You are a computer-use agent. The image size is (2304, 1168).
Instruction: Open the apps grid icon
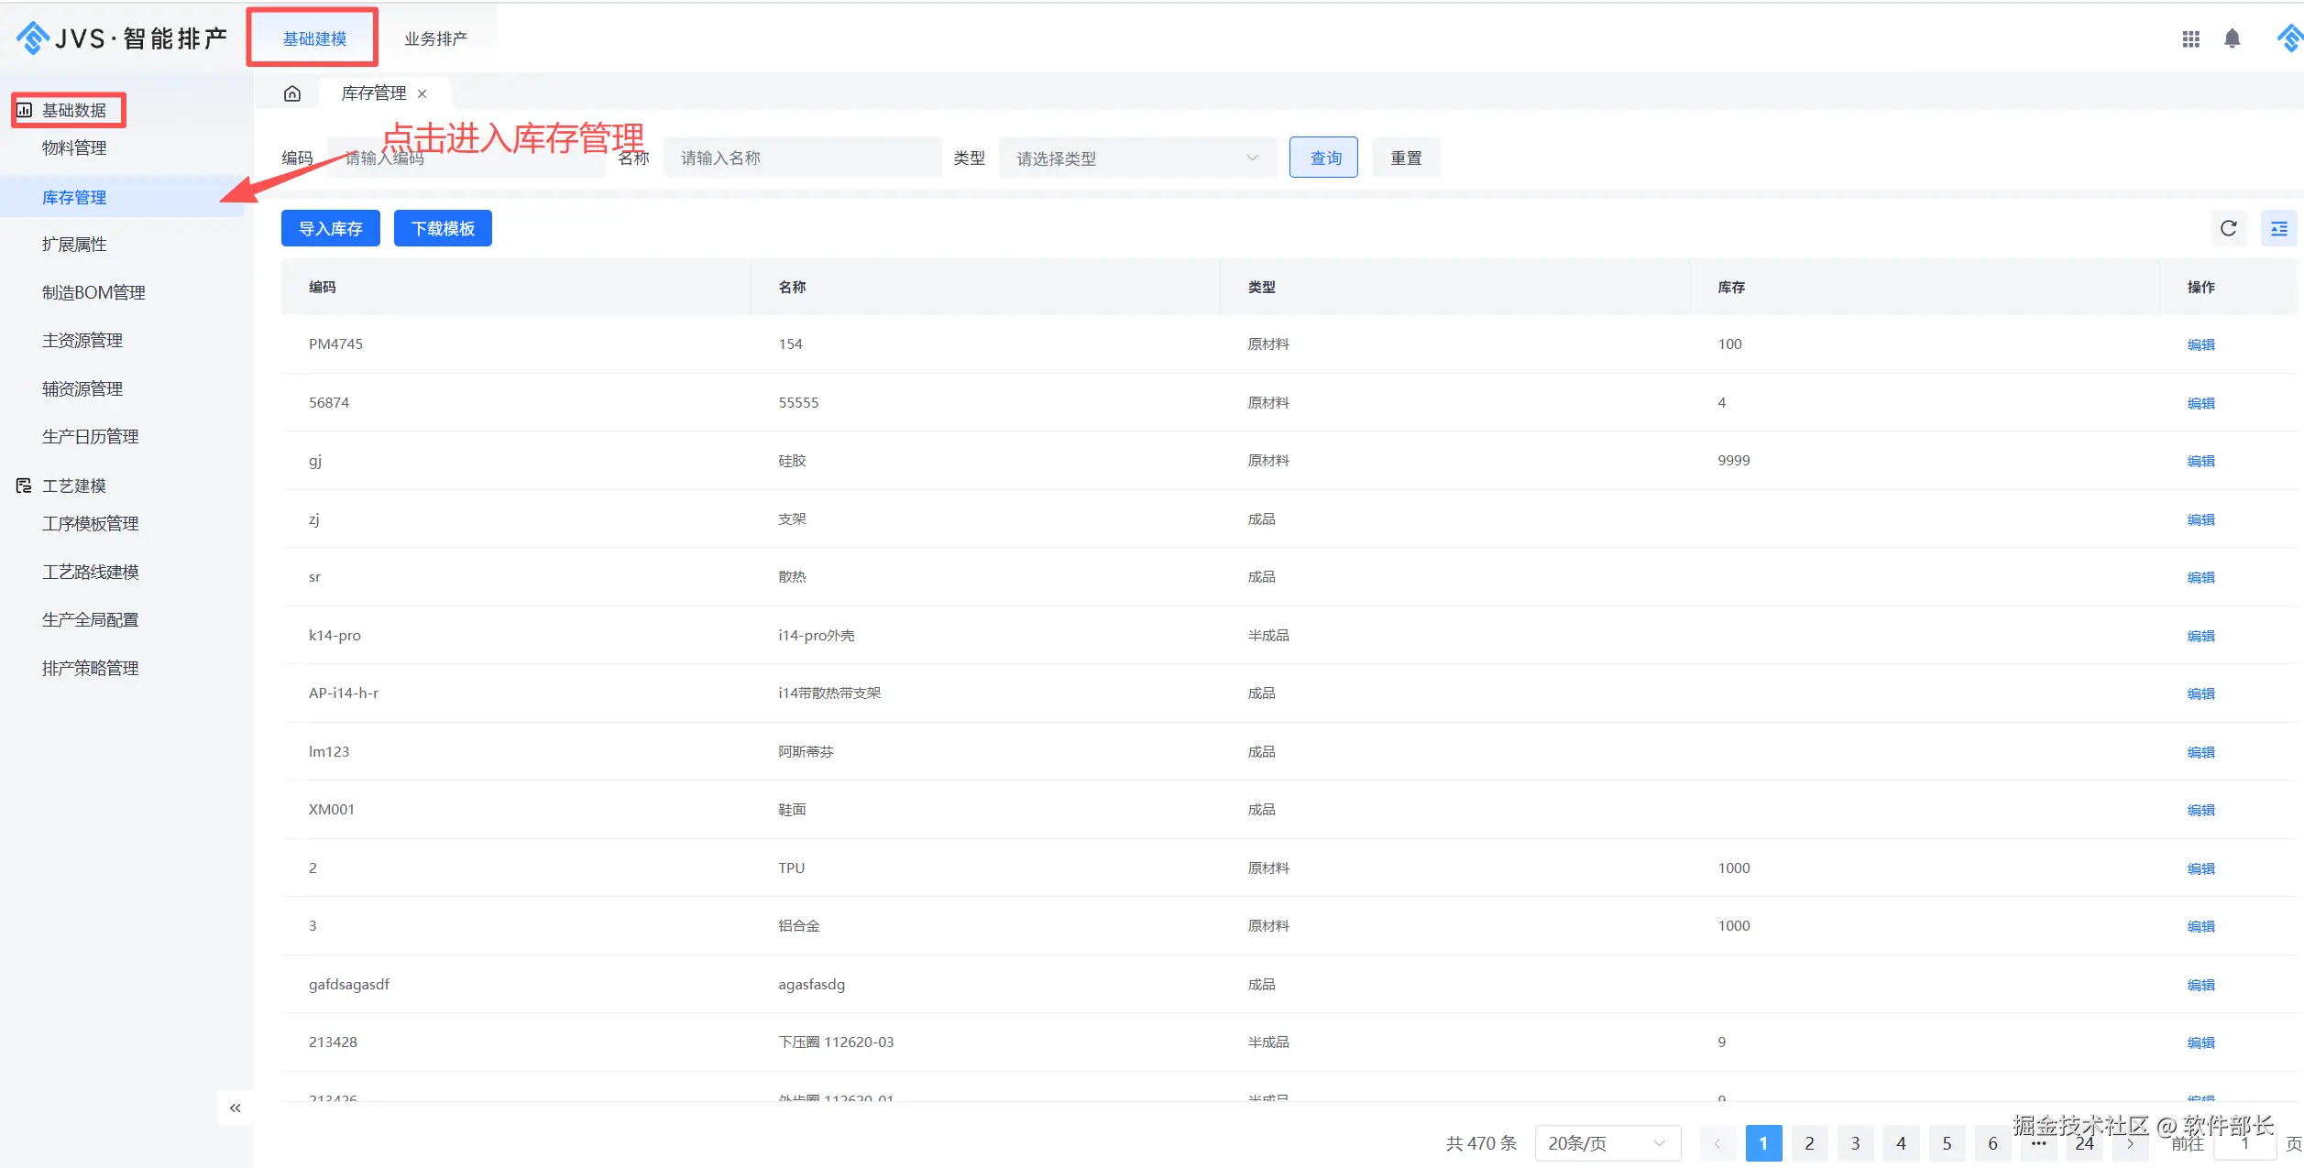tap(2190, 38)
